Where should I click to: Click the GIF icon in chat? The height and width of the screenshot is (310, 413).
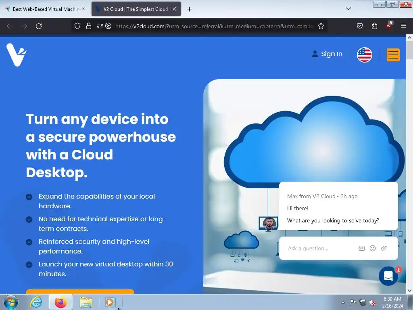[x=361, y=248]
